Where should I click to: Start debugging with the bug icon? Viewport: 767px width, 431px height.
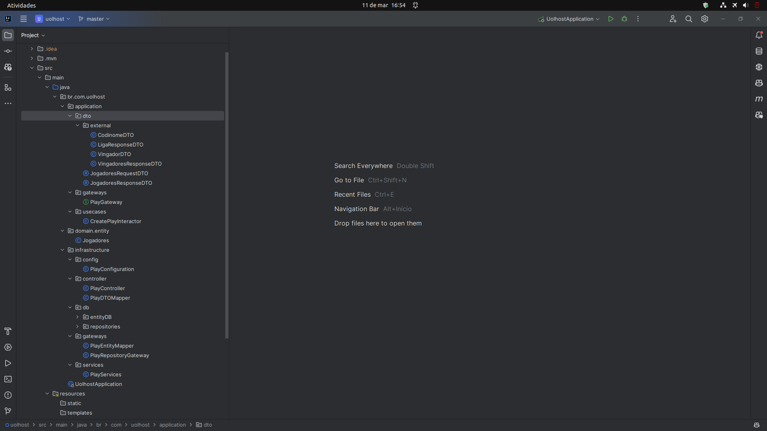click(624, 19)
